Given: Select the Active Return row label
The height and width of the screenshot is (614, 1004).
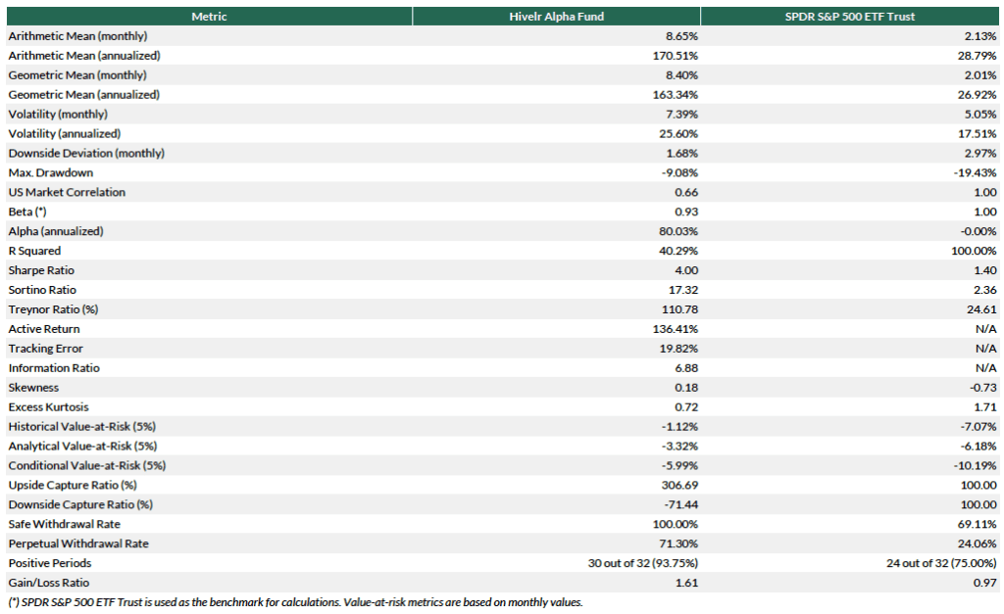Looking at the screenshot, I should point(44,329).
